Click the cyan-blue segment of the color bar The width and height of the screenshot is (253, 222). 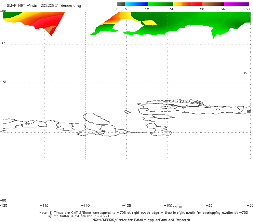136,4
